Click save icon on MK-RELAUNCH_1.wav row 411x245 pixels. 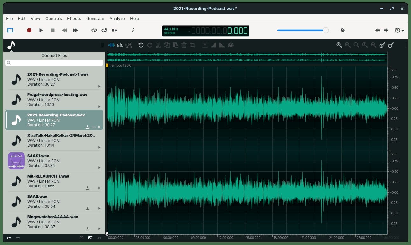coord(87,188)
